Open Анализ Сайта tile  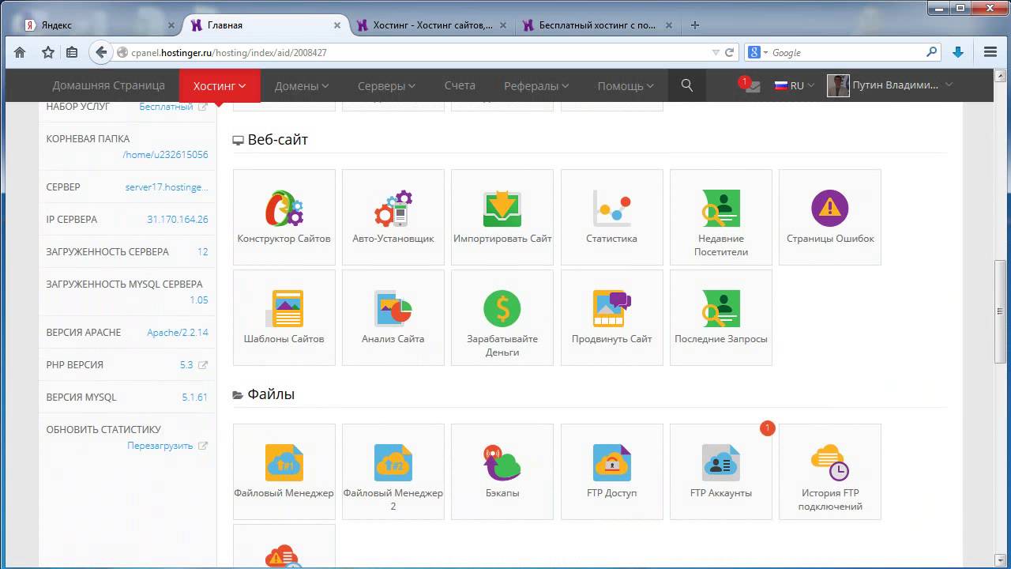[x=393, y=318]
